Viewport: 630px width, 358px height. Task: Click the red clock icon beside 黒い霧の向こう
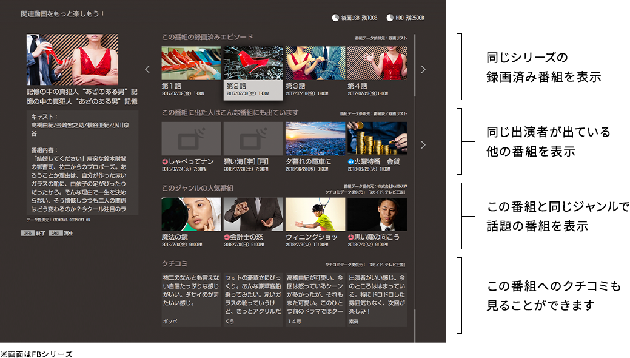[x=350, y=237]
